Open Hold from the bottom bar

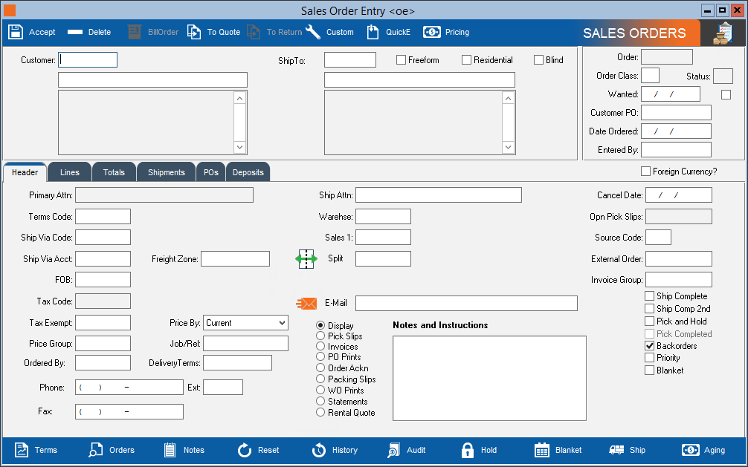(479, 450)
